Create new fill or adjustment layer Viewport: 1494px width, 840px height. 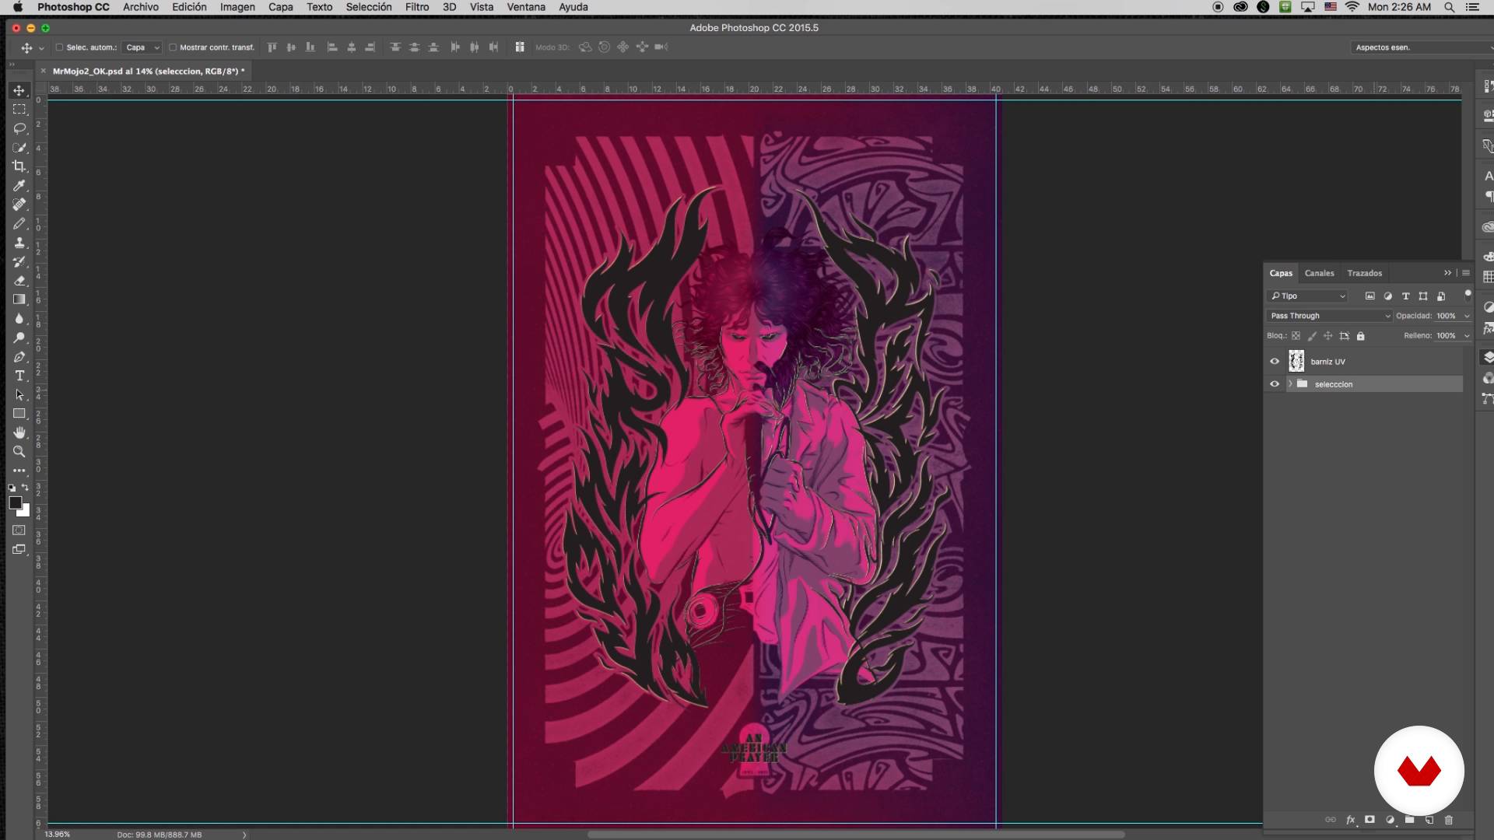pyautogui.click(x=1390, y=820)
